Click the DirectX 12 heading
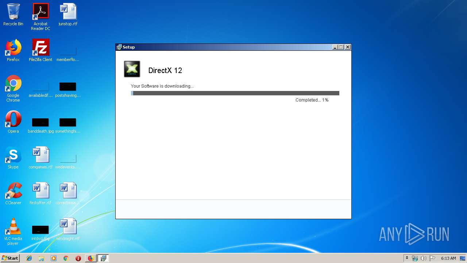This screenshot has width=467, height=263. 165,70
